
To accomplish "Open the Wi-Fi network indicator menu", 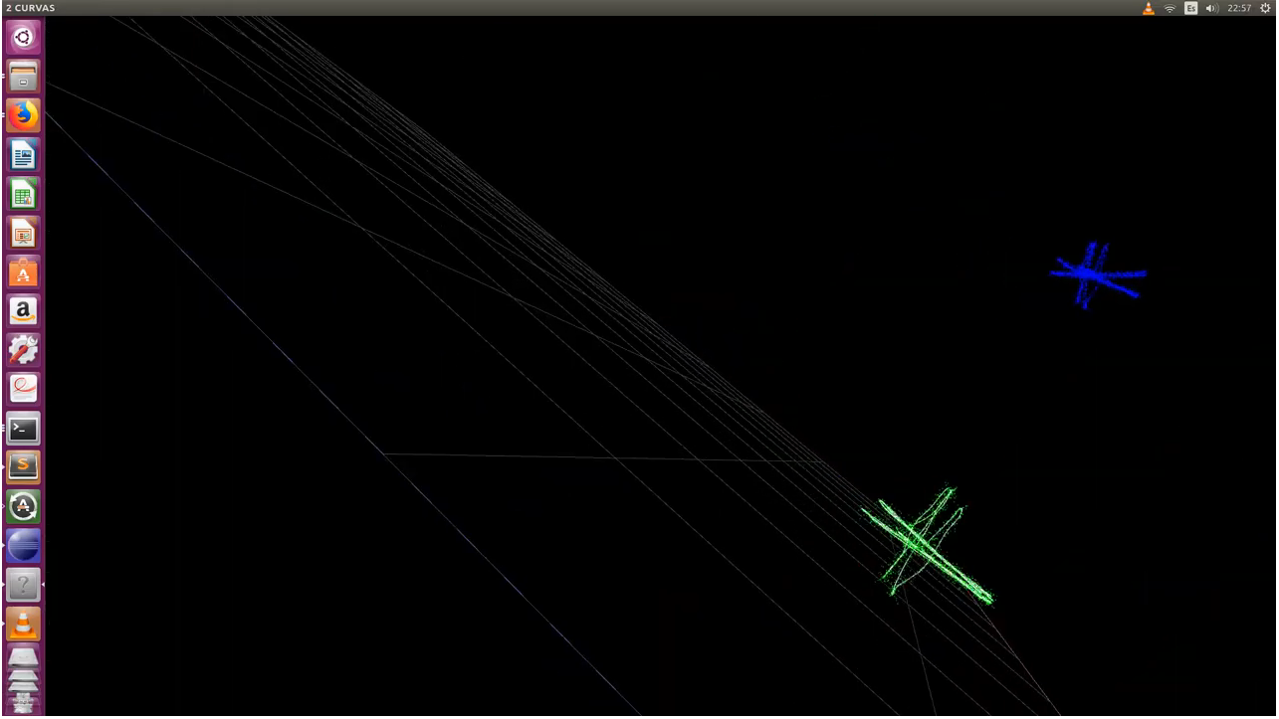I will click(1170, 8).
